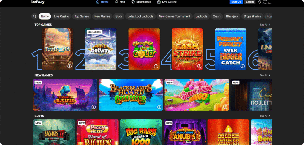The width and height of the screenshot is (304, 145).
Task: Click the Sportsbook ball icon
Action: point(133,2)
